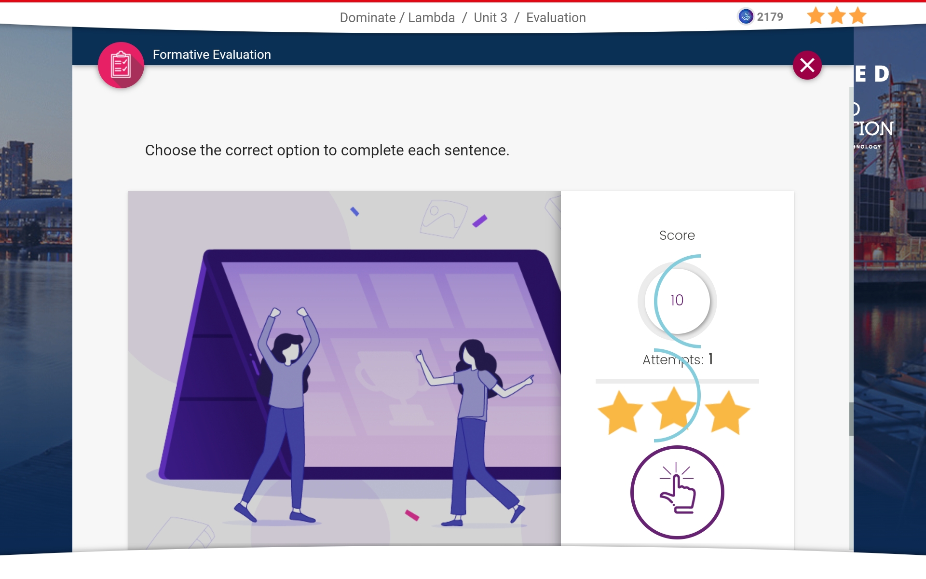This screenshot has height=579, width=926.
Task: Click the celebration illustration image
Action: click(x=344, y=369)
